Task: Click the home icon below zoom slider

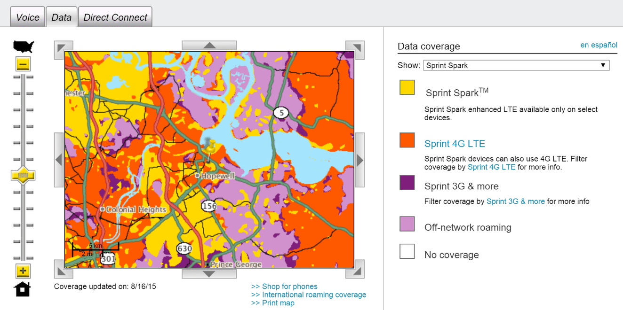Action: (23, 289)
